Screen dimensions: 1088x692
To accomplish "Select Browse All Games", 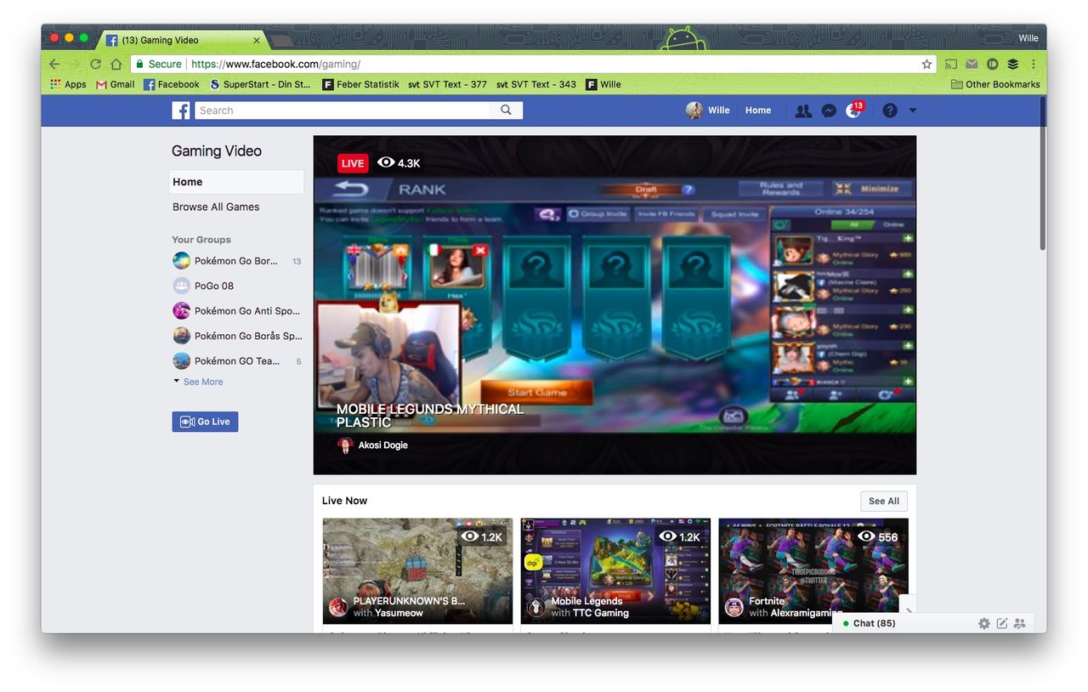I will coord(216,207).
